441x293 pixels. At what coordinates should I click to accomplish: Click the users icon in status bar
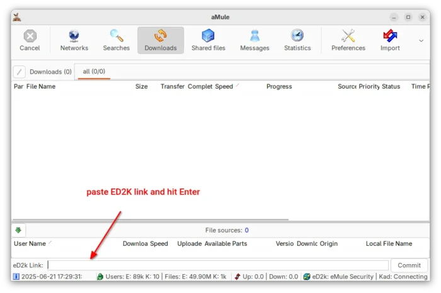tap(100, 277)
